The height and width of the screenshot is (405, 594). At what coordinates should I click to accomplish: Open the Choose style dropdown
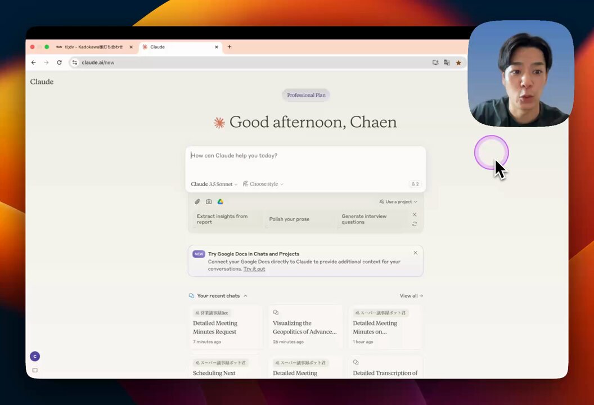pos(263,184)
